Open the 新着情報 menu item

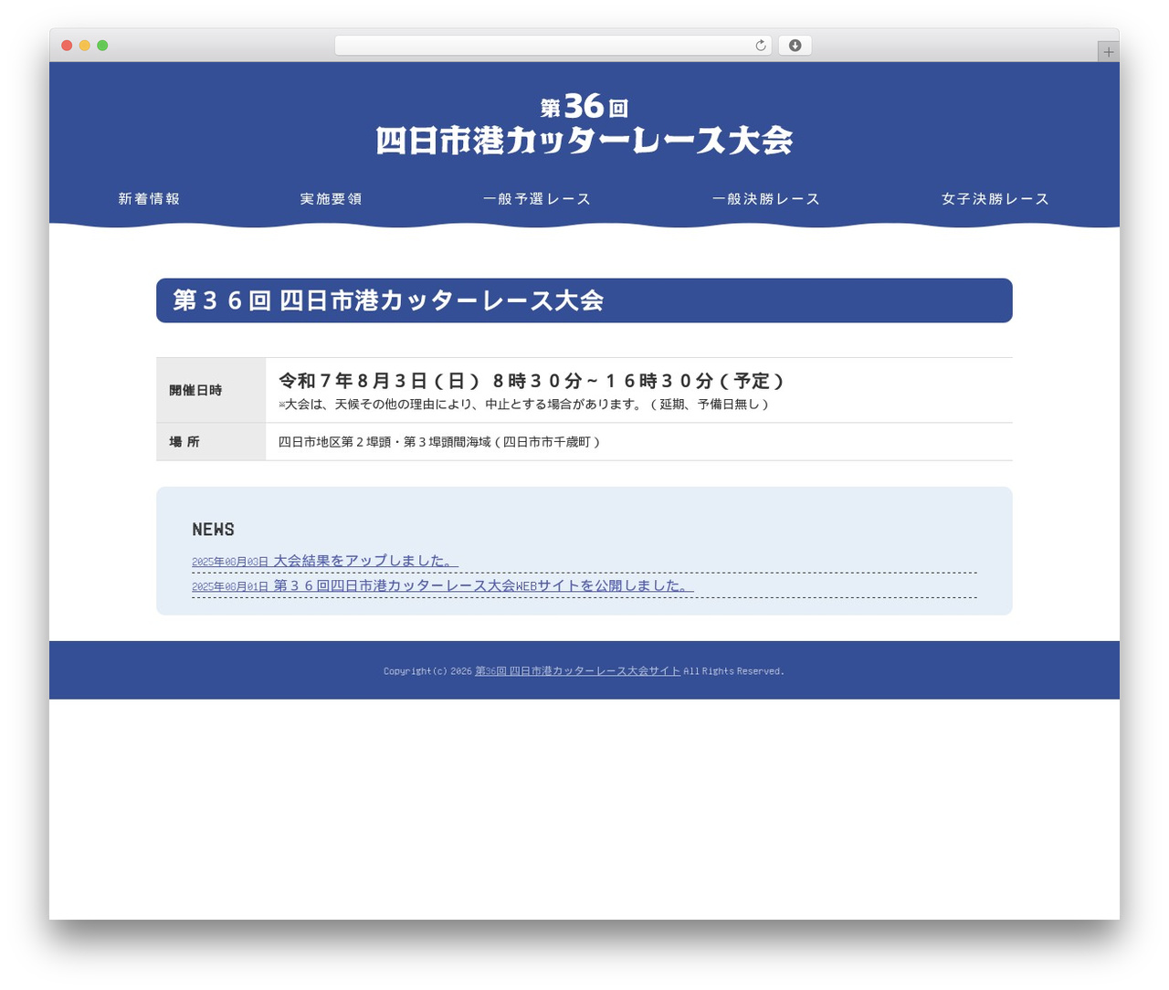(x=149, y=199)
